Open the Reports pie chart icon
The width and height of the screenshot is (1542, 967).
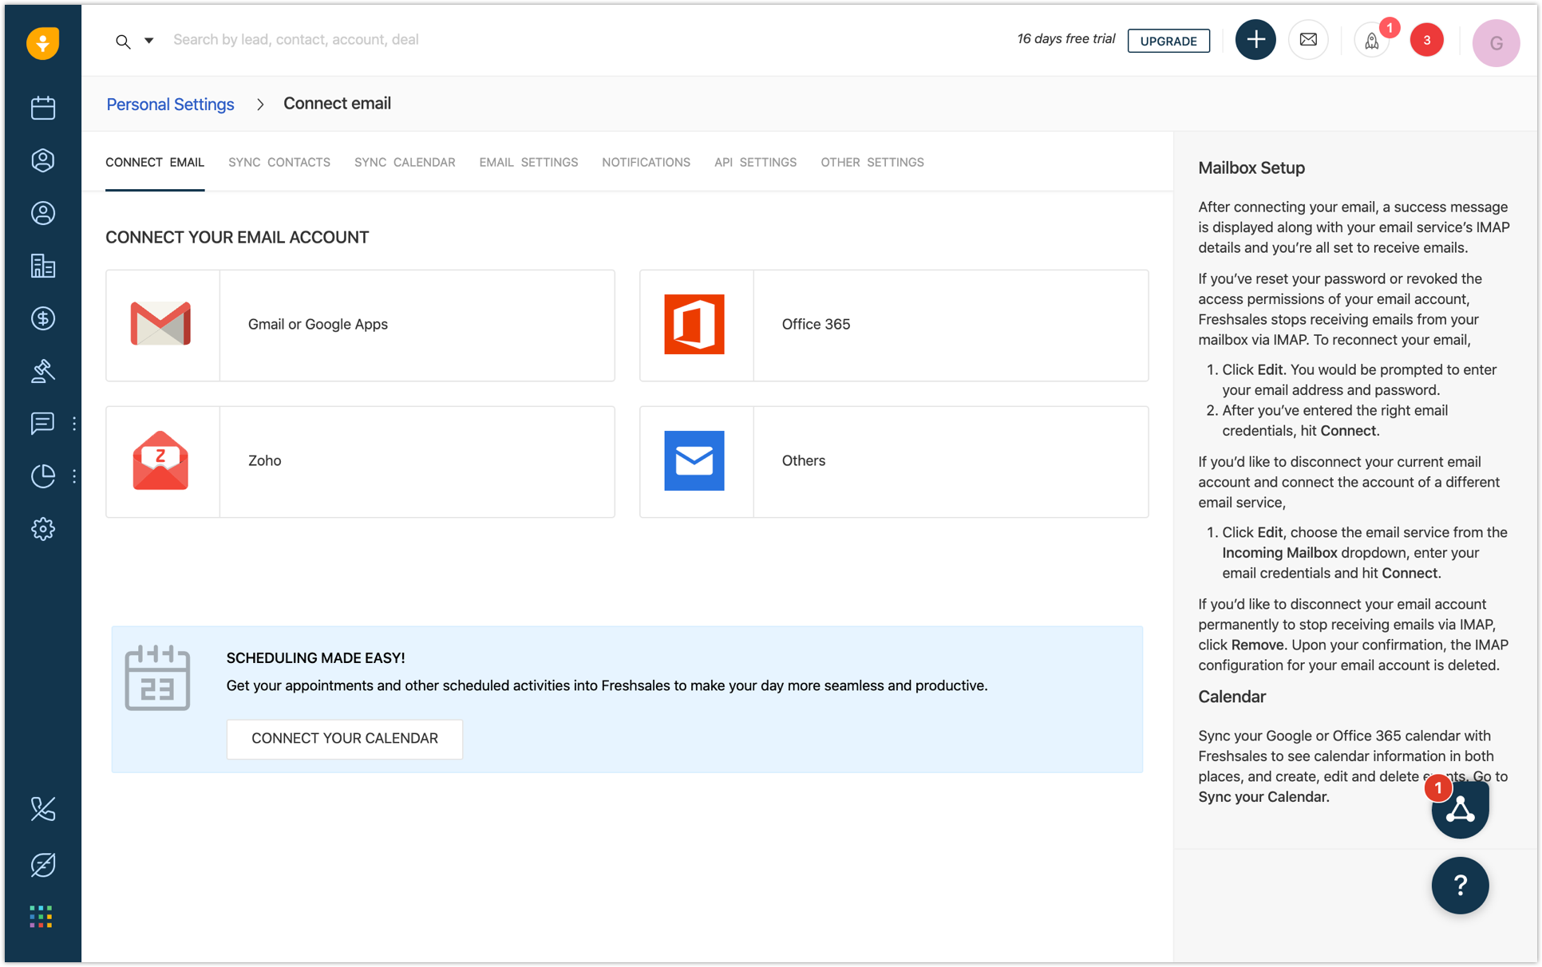coord(43,476)
